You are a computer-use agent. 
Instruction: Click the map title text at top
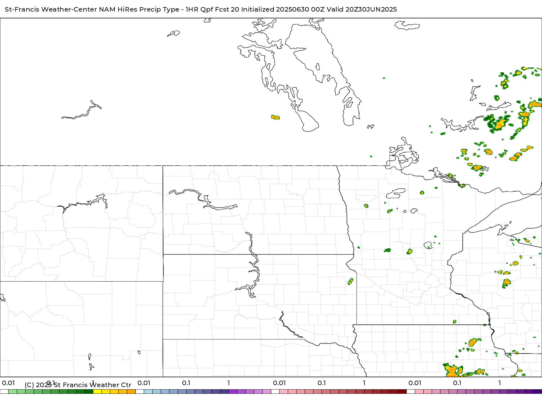click(x=201, y=9)
